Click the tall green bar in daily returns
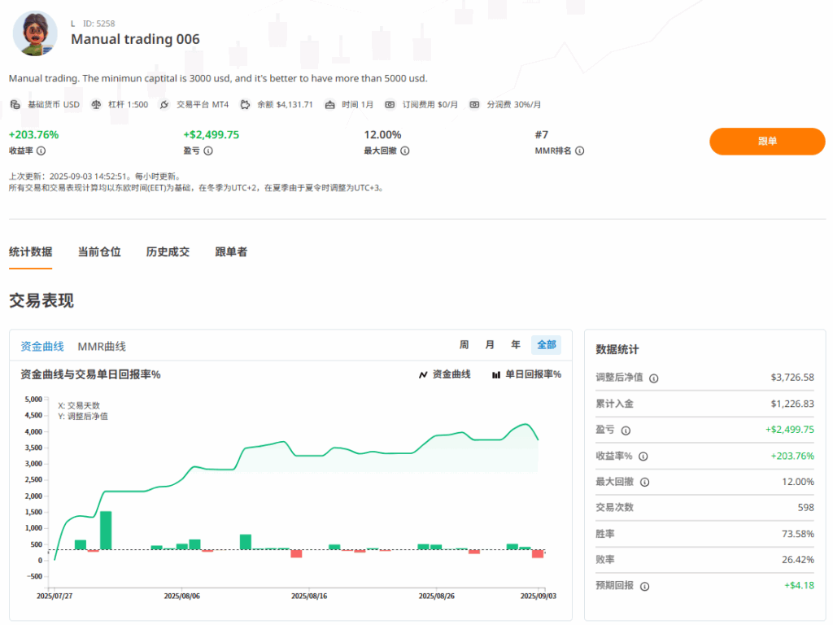 (x=106, y=531)
